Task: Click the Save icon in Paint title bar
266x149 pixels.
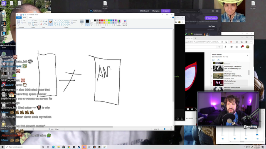Action: pyautogui.click(x=21, y=15)
